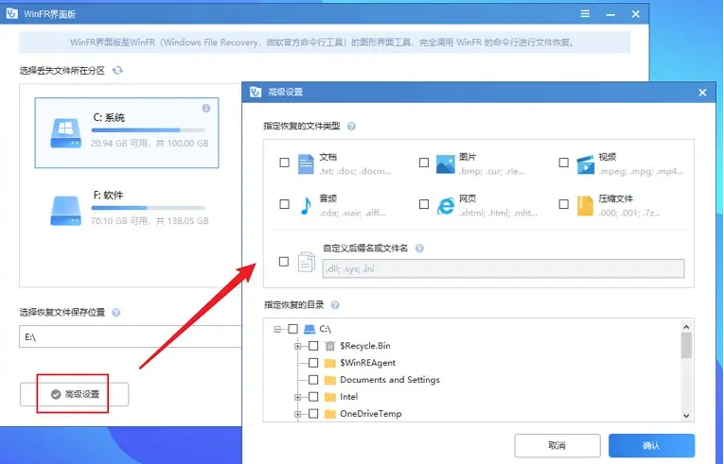Click the directory tree scrollbar up arrow
Image resolution: width=724 pixels, height=464 pixels.
coord(686,327)
